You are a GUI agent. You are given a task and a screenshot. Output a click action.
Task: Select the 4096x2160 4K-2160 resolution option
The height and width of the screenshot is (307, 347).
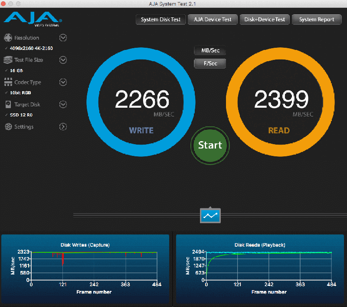coord(31,48)
